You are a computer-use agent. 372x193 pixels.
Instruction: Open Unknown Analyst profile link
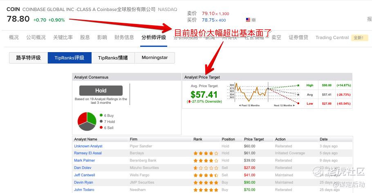pyautogui.click(x=88, y=146)
